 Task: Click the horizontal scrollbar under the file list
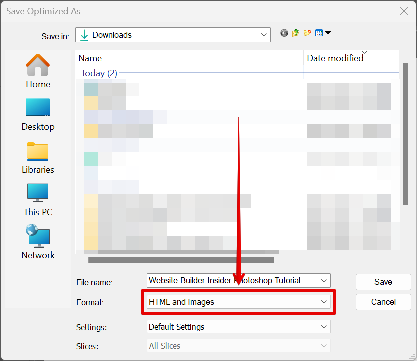[181, 260]
